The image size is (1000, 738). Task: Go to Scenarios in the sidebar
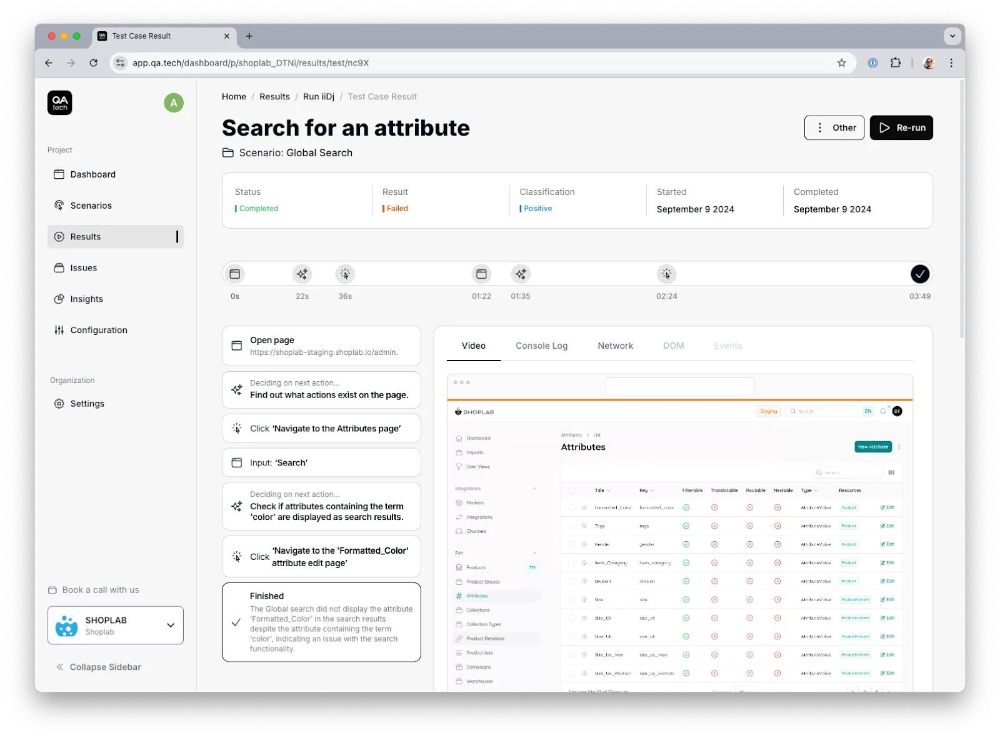click(115, 206)
